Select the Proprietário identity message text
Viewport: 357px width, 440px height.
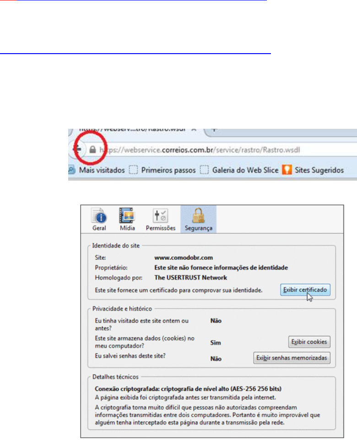click(x=221, y=267)
